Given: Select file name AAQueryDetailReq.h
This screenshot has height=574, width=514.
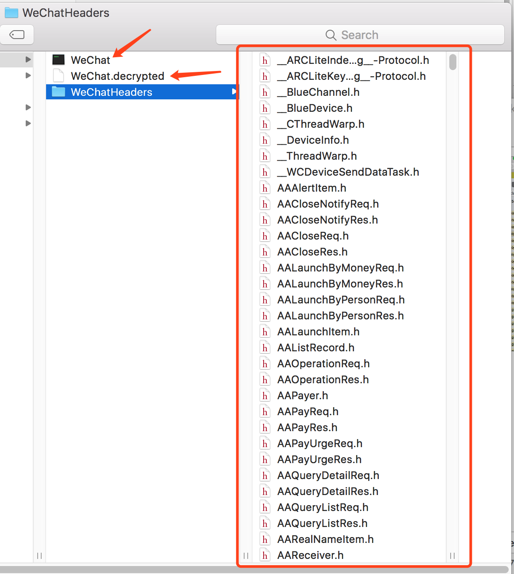Looking at the screenshot, I should tap(328, 476).
